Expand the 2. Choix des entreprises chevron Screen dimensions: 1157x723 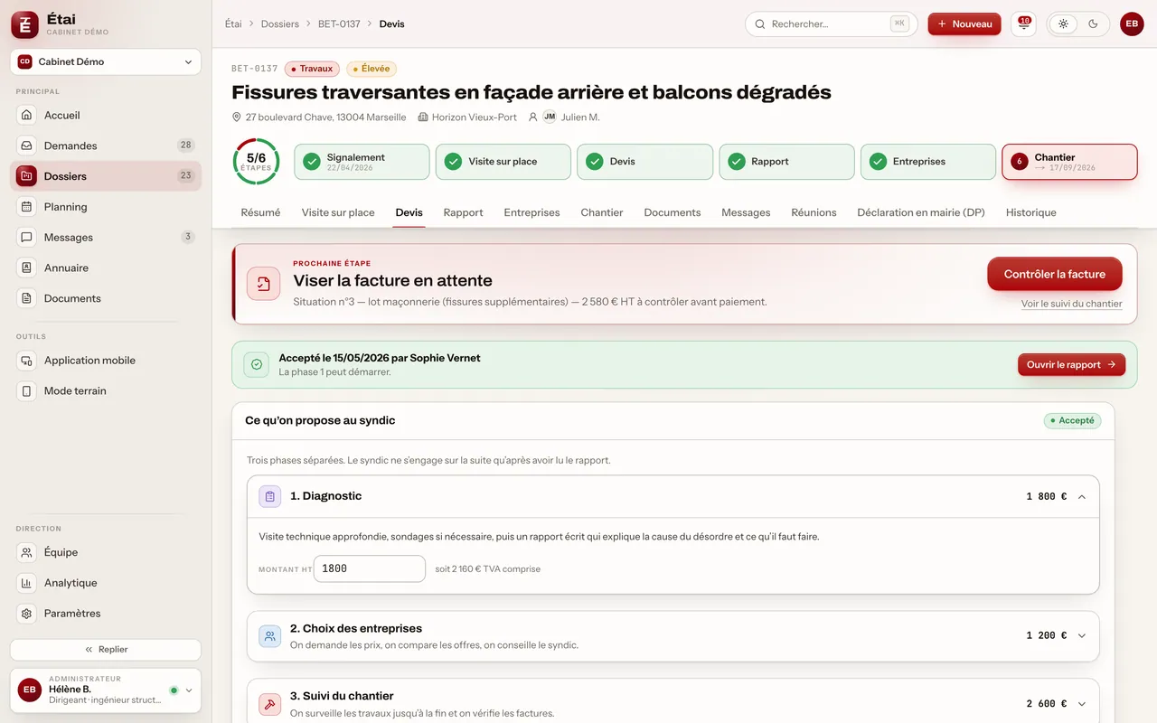point(1082,636)
